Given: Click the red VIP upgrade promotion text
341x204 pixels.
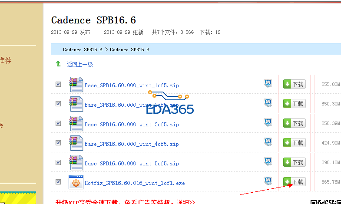Looking at the screenshot, I should (x=115, y=202).
